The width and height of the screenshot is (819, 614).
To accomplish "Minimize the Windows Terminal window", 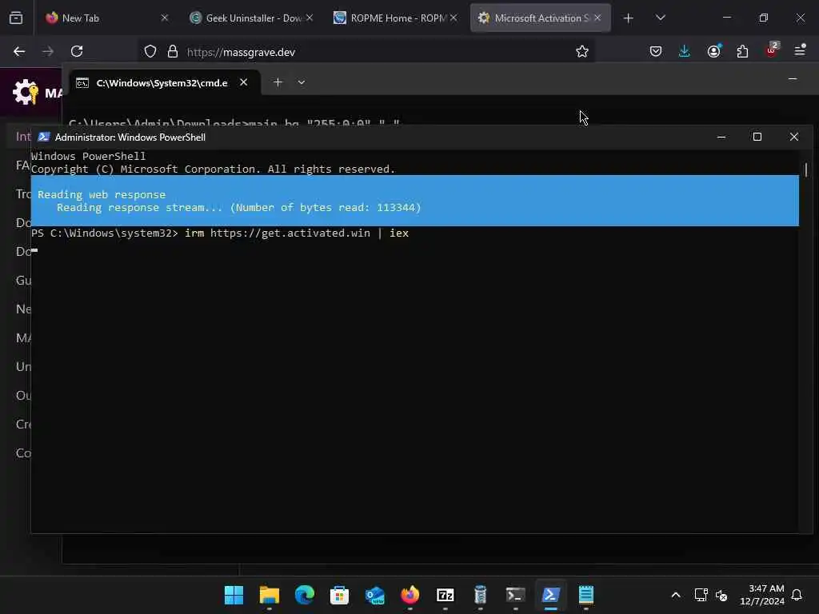I will tap(793, 79).
